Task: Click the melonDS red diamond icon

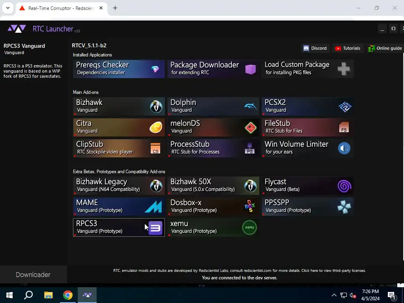Action: click(x=251, y=127)
